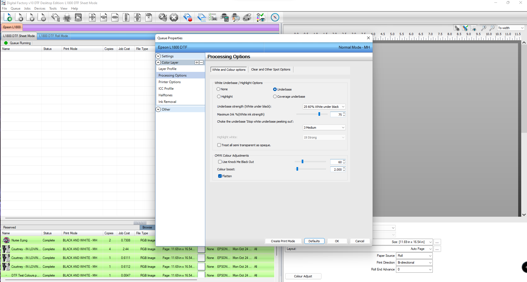
Task: Click the add new job icon
Action: tap(8, 18)
